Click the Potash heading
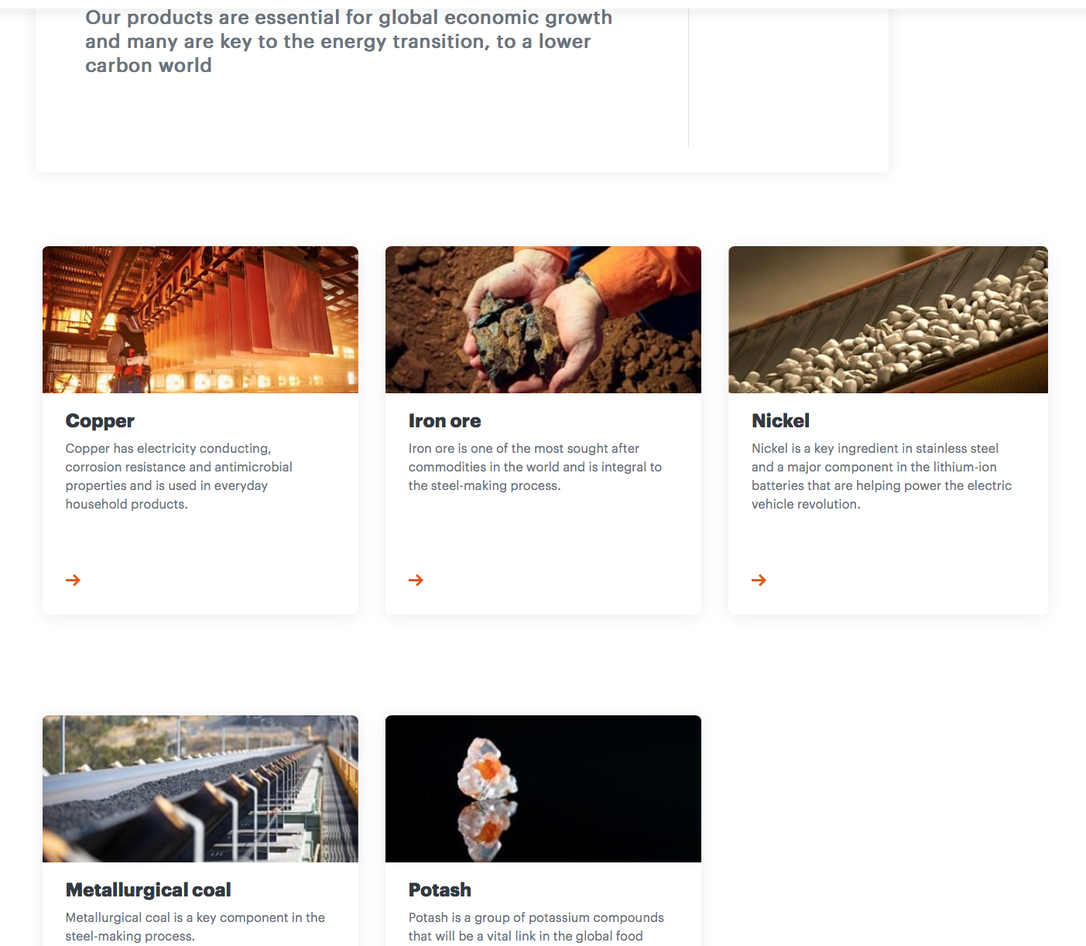Screen dimensions: 1086x946 (x=440, y=890)
